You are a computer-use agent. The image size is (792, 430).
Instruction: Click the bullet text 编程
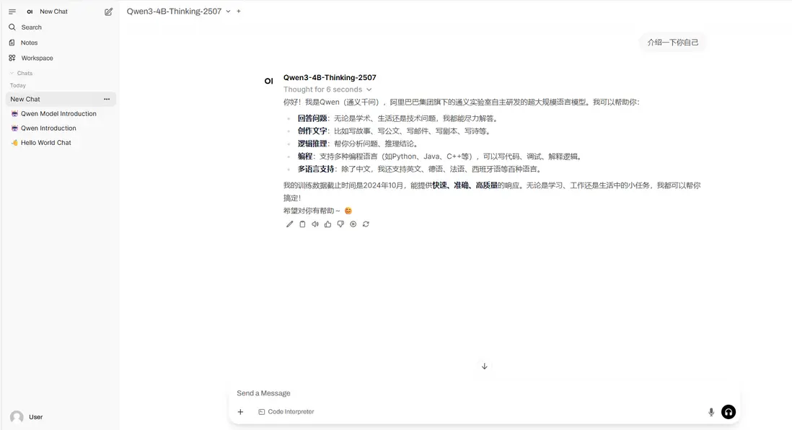coord(305,156)
